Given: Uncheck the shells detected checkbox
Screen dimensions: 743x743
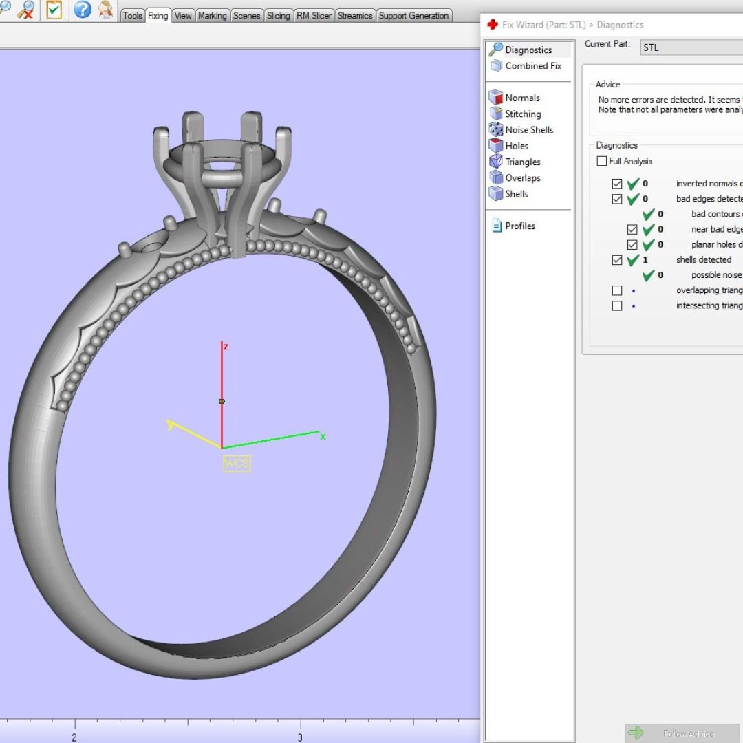Looking at the screenshot, I should pyautogui.click(x=617, y=259).
